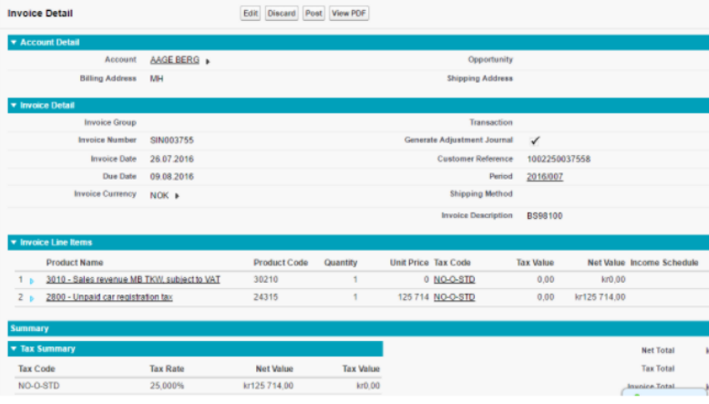This screenshot has height=404, width=709.
Task: Open 3010 - Sales revenue MB TKW product link
Action: [x=133, y=280]
